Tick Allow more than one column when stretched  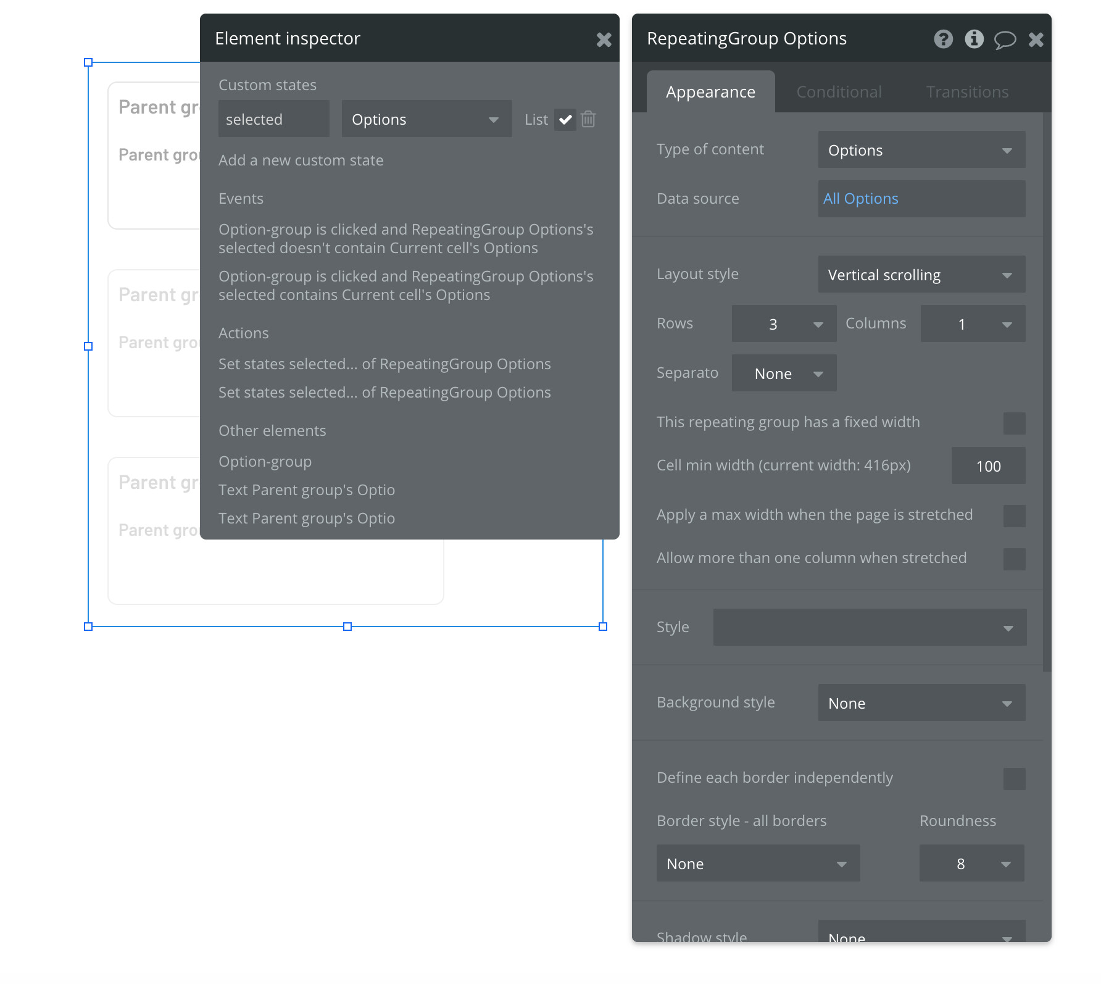tap(1014, 559)
